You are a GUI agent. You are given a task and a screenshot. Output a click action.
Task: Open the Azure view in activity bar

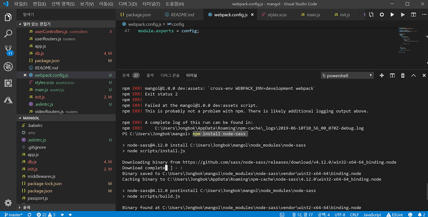(x=8, y=100)
